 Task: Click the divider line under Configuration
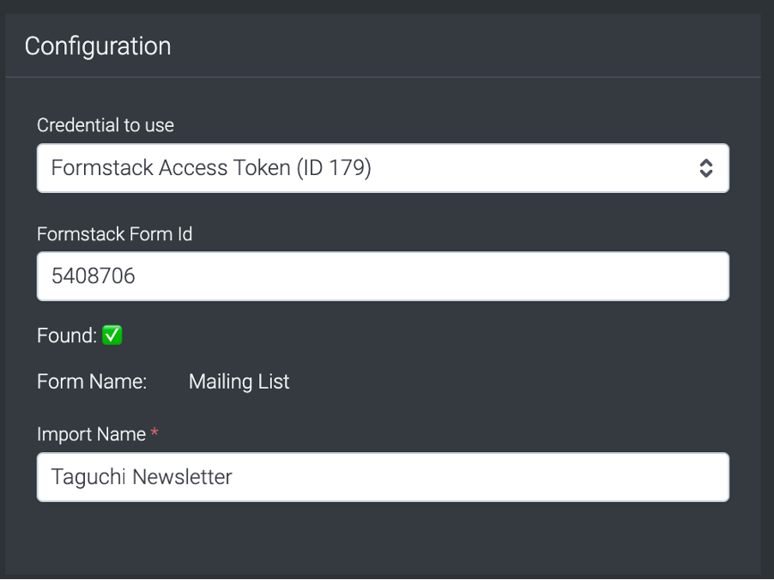383,77
